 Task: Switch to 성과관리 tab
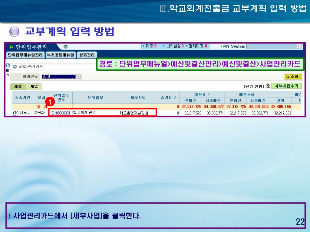87,55
